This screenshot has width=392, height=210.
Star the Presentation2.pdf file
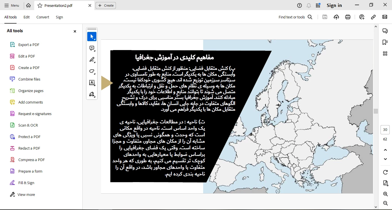(40, 5)
